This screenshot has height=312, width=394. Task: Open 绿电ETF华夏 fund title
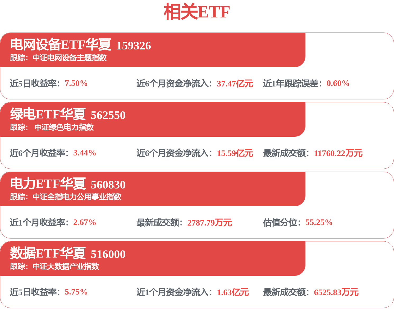(x=48, y=114)
